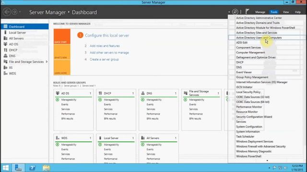
Task: Open PowerShell from the taskbar
Action: tap(32, 168)
